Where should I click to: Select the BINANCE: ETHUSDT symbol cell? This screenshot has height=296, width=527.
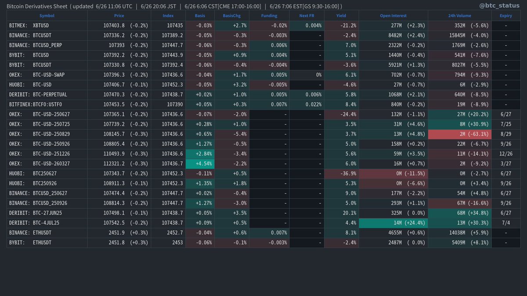(x=47, y=232)
